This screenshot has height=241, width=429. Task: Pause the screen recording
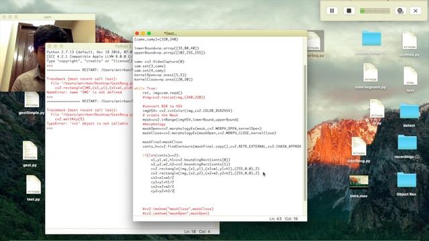[332, 11]
